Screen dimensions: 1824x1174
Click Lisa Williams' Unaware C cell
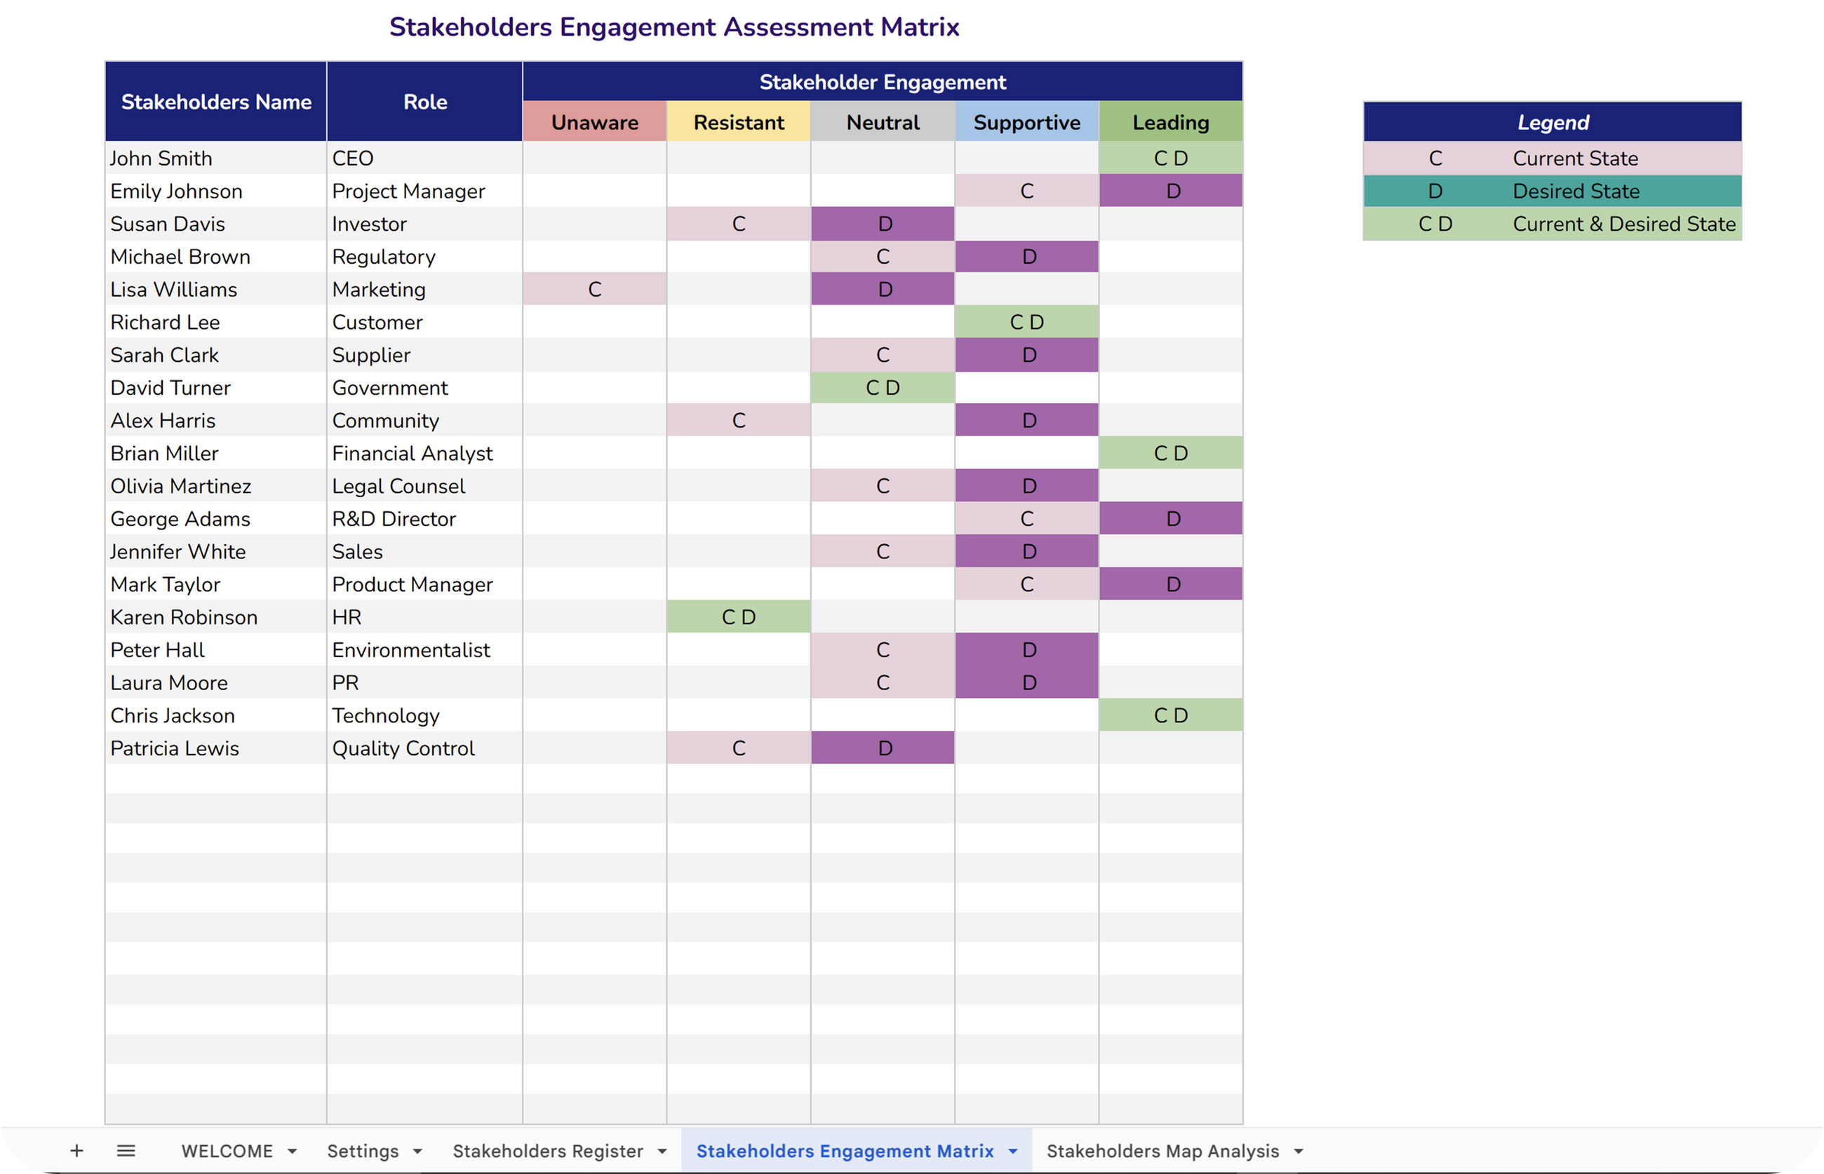click(594, 289)
